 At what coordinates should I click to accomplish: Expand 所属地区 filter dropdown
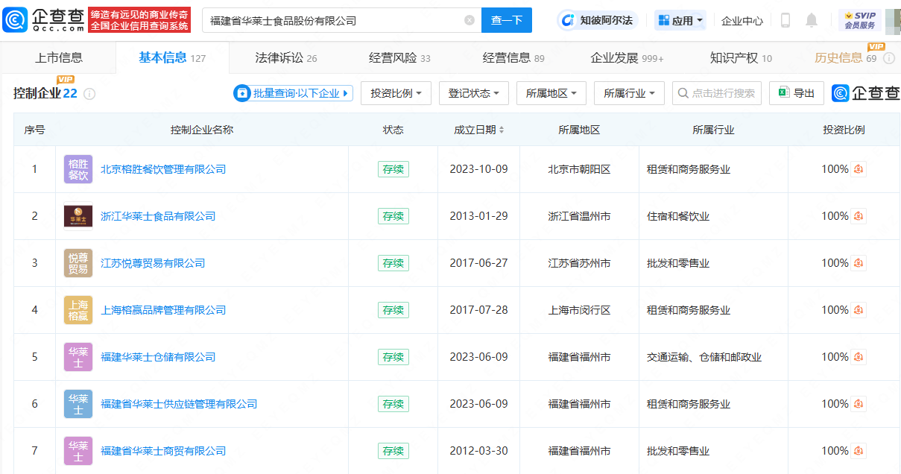[551, 93]
